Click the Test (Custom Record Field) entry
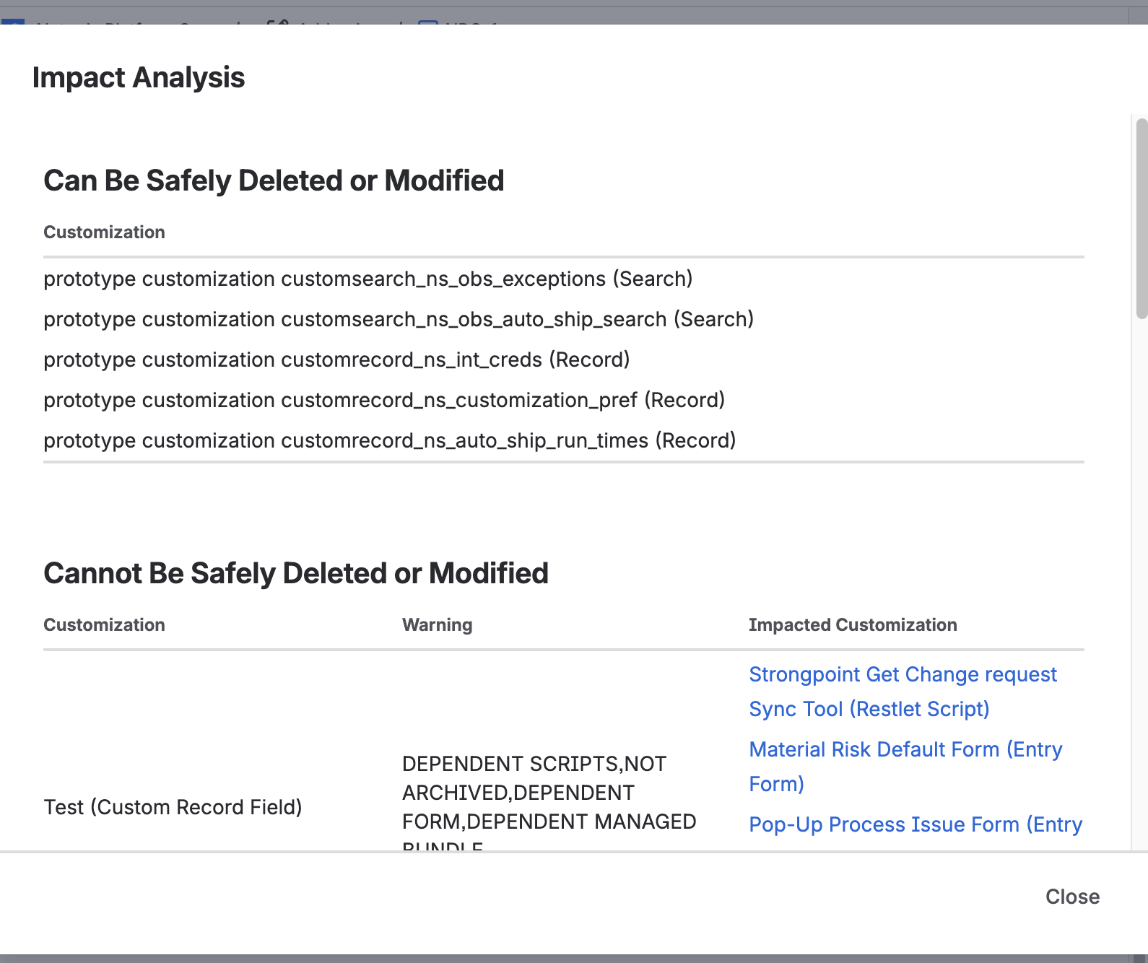 [x=173, y=807]
